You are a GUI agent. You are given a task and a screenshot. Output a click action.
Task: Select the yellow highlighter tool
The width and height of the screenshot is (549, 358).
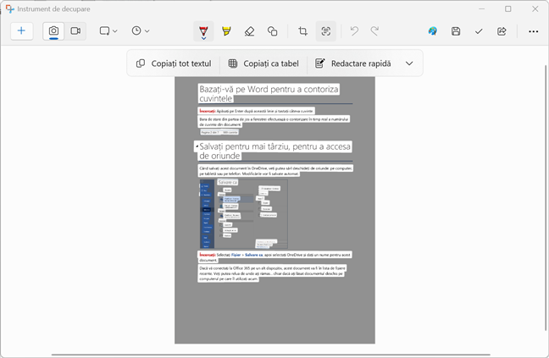pos(226,31)
